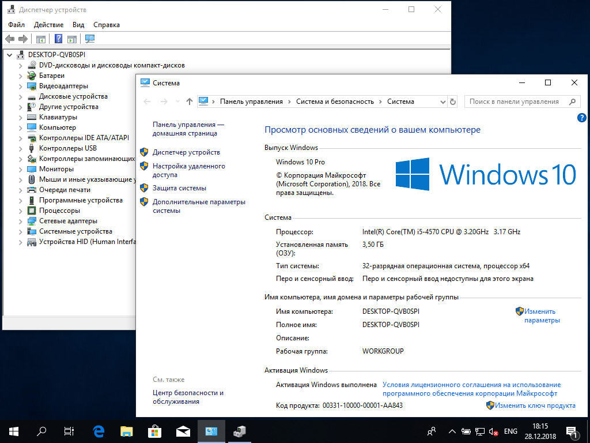Open Microsoft Edge from the taskbar
The height and width of the screenshot is (443, 590).
point(98,431)
